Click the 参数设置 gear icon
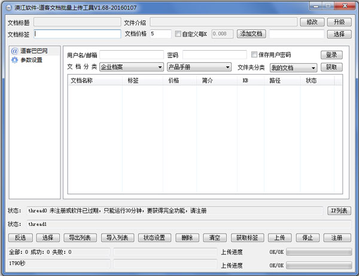This screenshot has height=276, width=359. coord(15,60)
